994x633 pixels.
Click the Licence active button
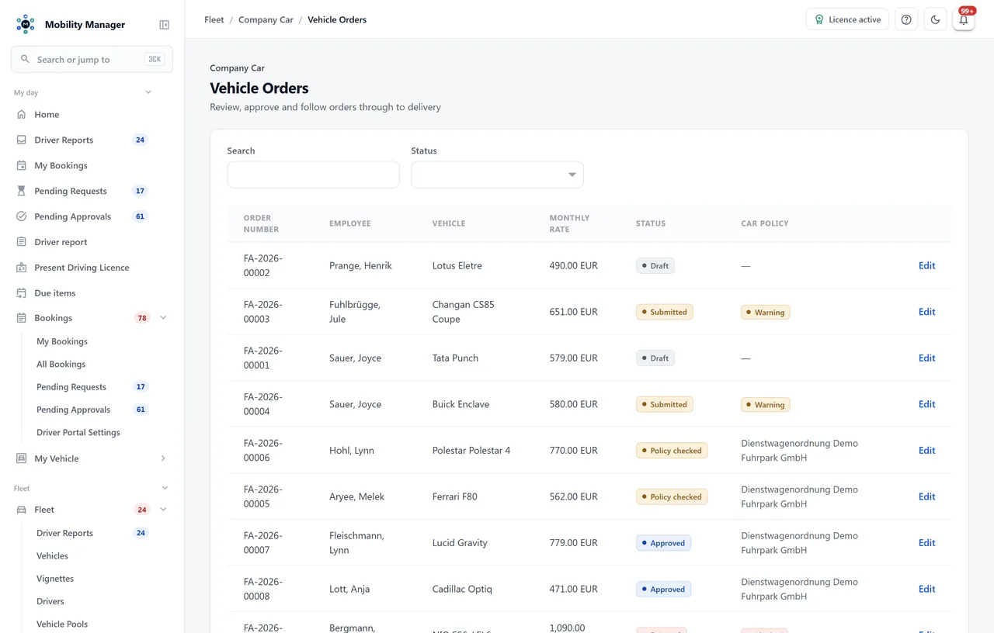[x=847, y=19]
